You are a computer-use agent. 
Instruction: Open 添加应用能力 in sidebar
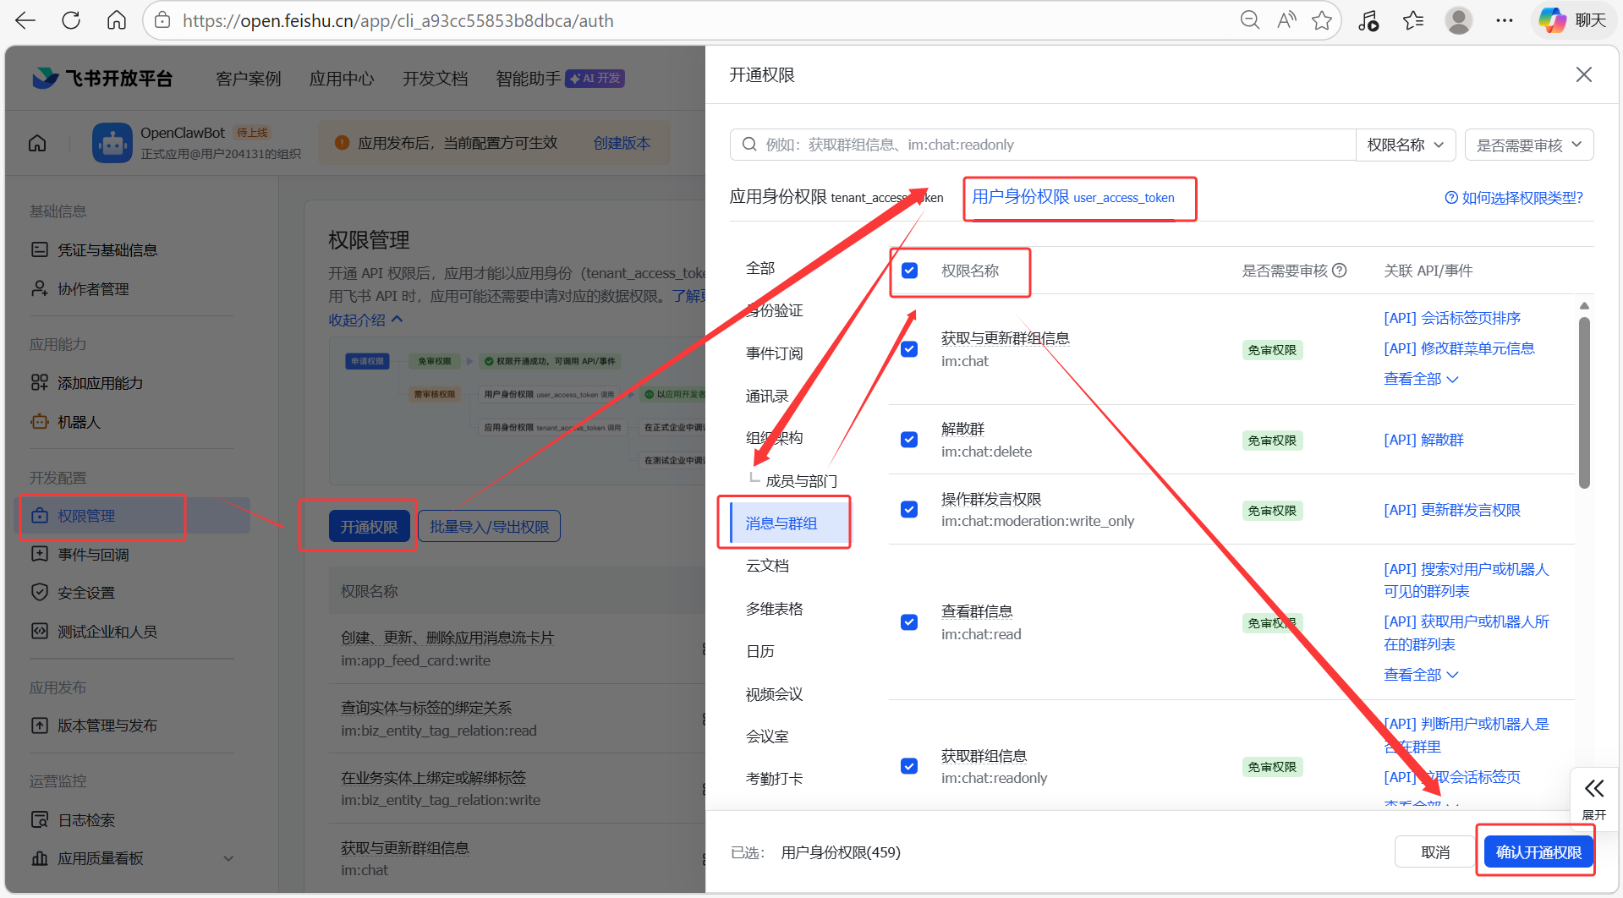click(x=100, y=383)
